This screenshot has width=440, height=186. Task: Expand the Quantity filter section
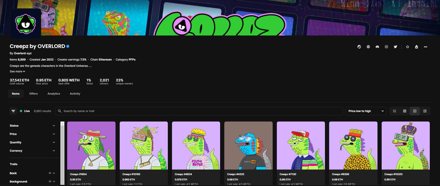click(33, 142)
